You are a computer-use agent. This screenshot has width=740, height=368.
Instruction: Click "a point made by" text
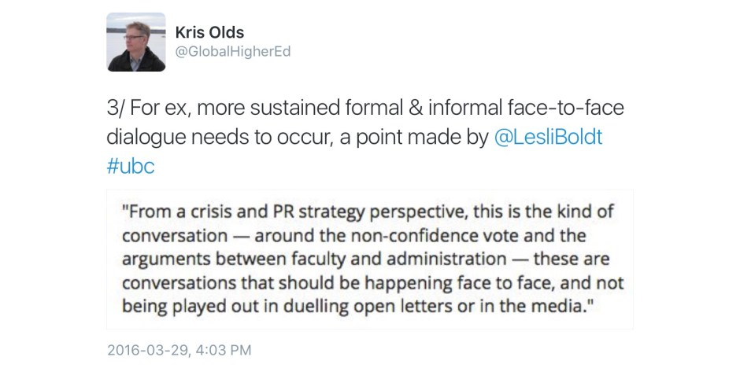(x=415, y=138)
